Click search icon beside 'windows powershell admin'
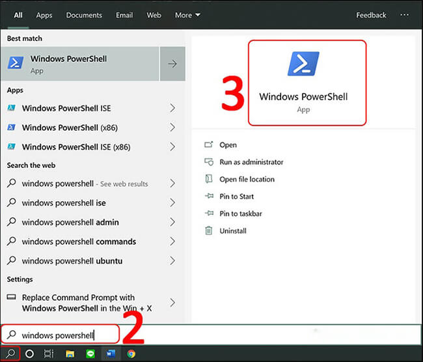Viewport: 423px width, 362px height. click(11, 221)
